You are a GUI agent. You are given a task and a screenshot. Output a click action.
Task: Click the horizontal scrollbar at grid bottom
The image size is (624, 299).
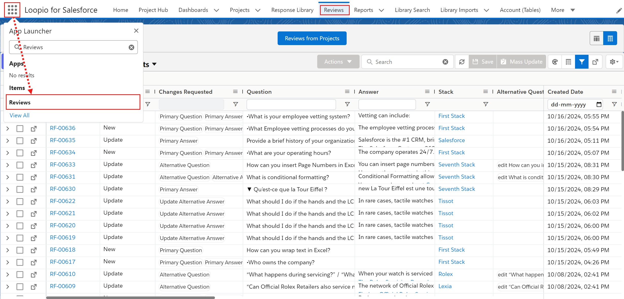(130, 297)
